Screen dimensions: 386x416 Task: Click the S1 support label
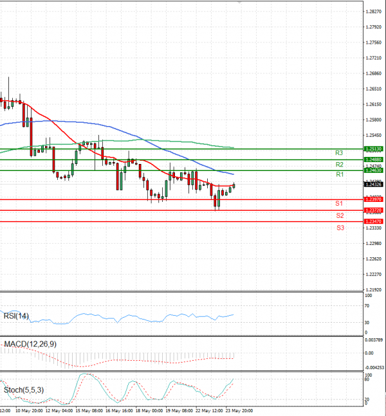click(339, 203)
